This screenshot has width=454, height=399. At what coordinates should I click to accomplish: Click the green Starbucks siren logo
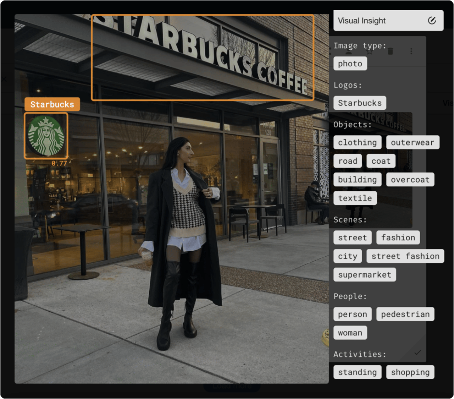click(46, 136)
